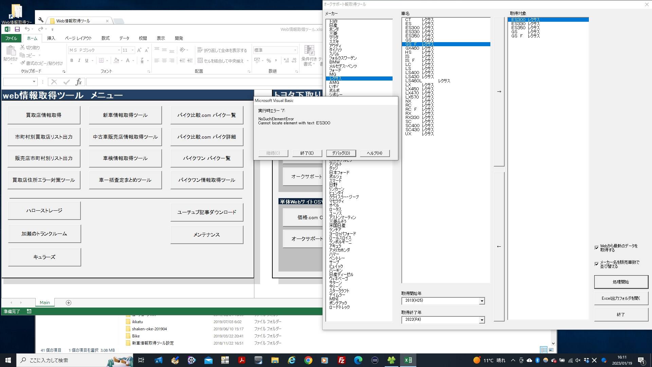Expand the font size dropdown
Viewport: 652px width, 367px height.
tap(132, 50)
